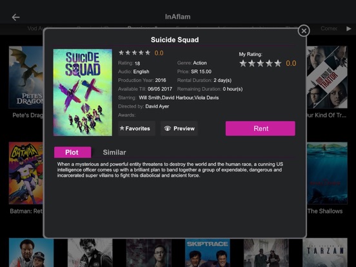This screenshot has height=267, width=356.
Task: Set My Rating to one star
Action: coord(243,63)
